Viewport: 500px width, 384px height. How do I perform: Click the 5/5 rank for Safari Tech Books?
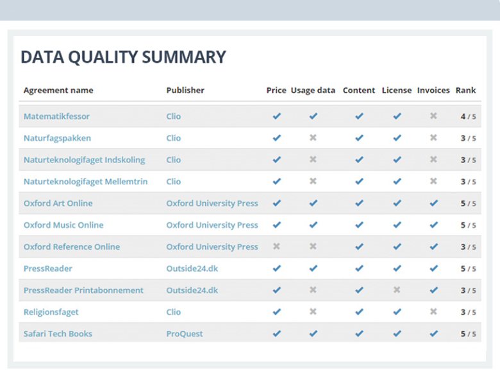click(468, 334)
